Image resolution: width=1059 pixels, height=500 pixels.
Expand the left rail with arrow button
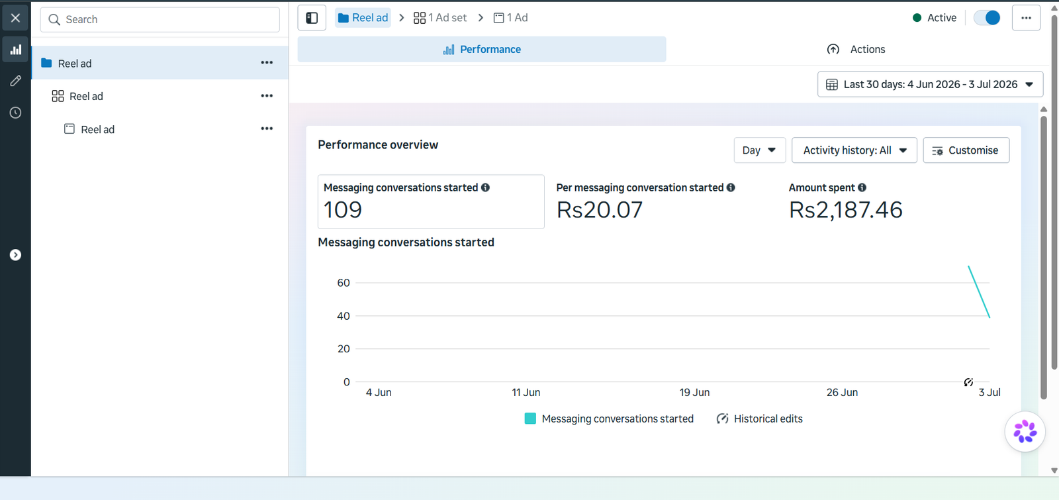coord(15,255)
